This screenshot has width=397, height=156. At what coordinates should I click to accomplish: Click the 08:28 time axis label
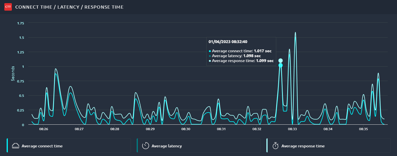pos(115,129)
